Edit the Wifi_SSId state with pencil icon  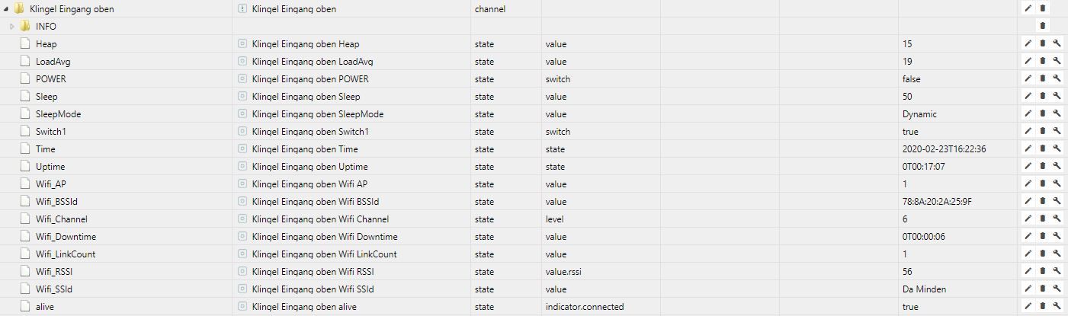point(1028,289)
